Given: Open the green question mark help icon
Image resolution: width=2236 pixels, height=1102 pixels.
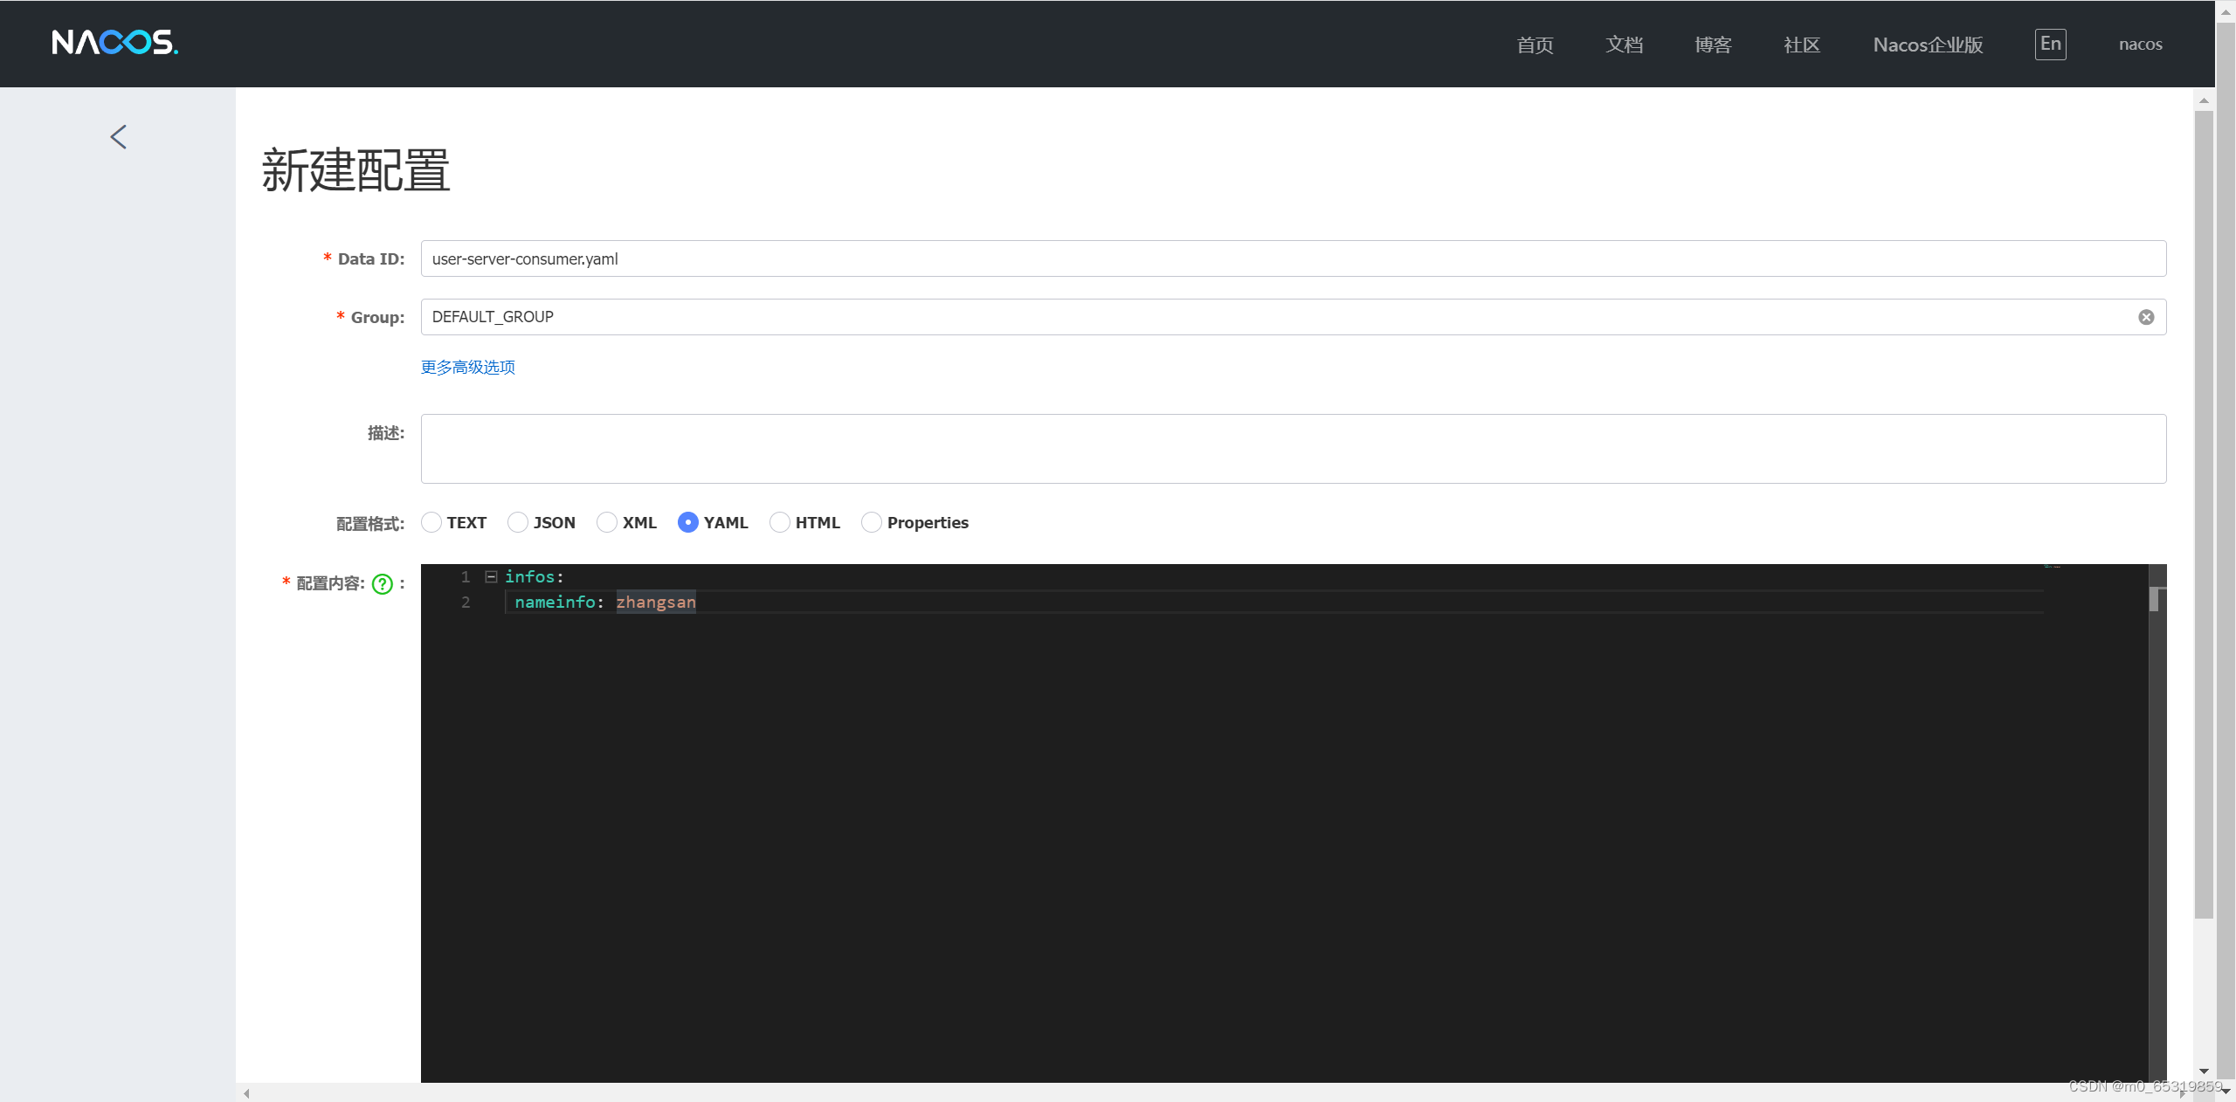Looking at the screenshot, I should [382, 583].
